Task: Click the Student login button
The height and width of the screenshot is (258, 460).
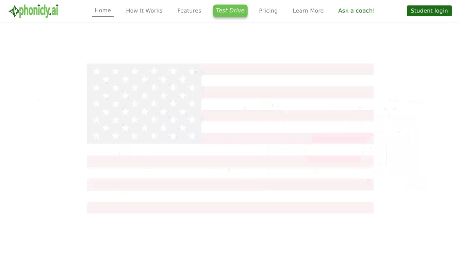Action: tap(429, 11)
